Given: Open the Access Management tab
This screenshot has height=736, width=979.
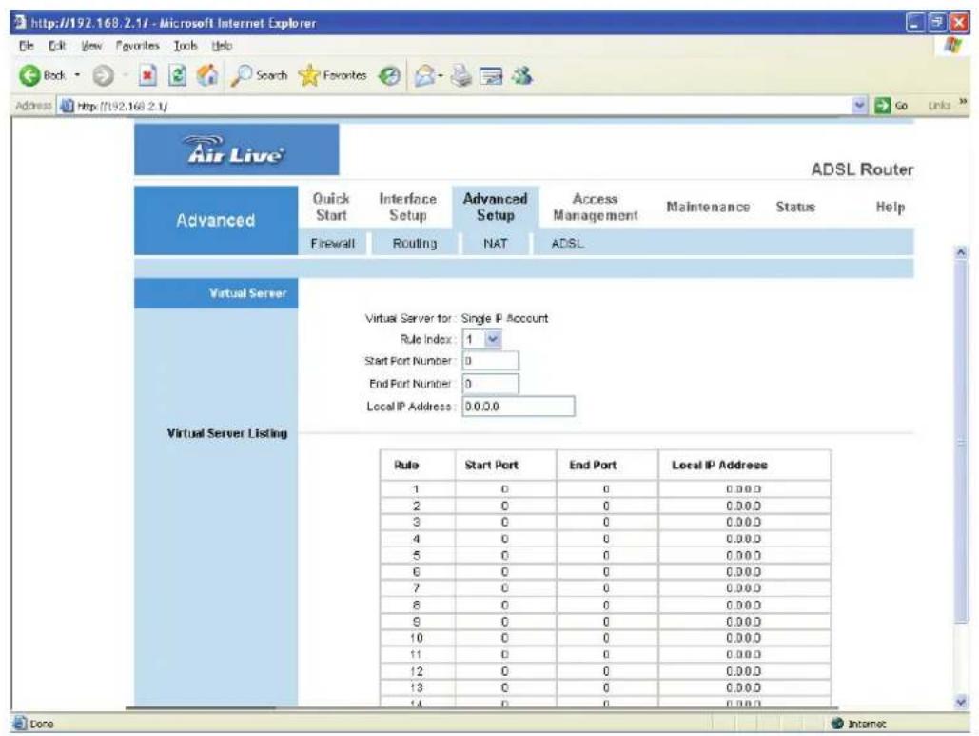Looking at the screenshot, I should click(595, 207).
